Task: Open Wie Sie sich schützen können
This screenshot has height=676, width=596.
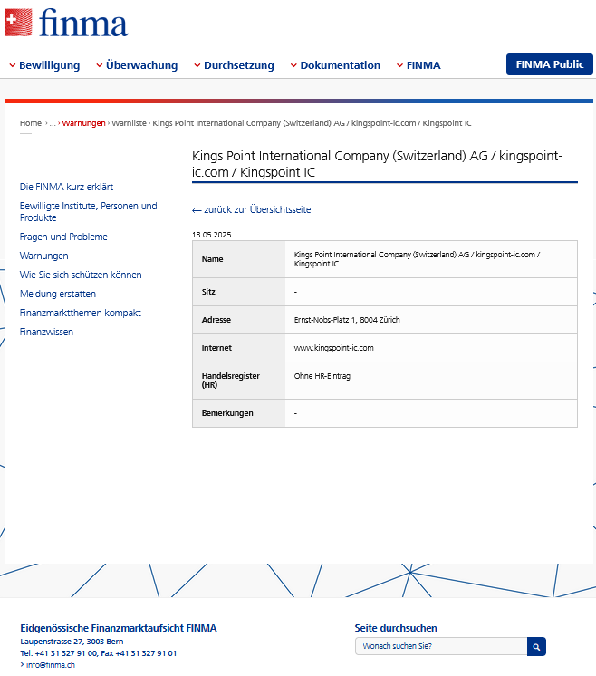Action: click(81, 275)
